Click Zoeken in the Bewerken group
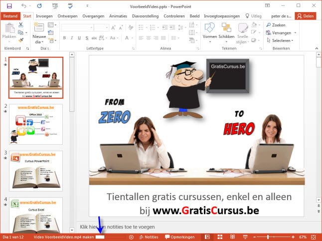 (276, 25)
